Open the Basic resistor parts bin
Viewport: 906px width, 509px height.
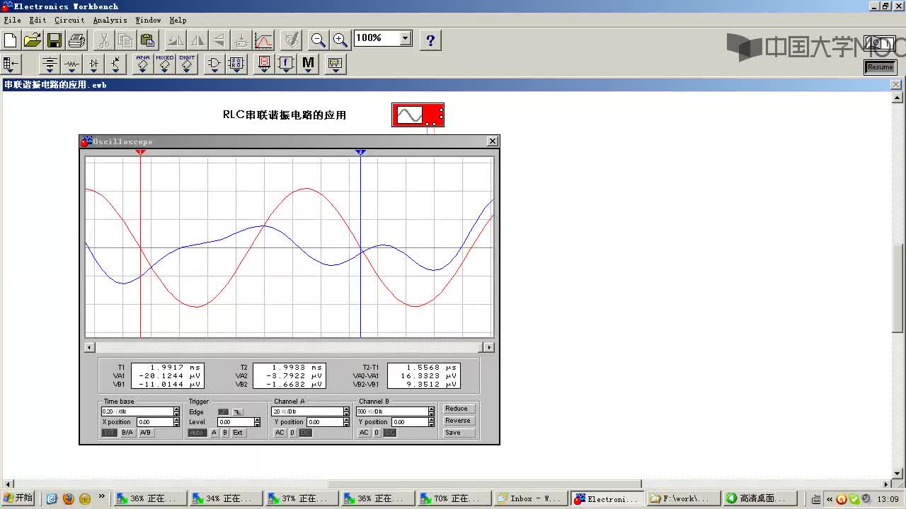[x=71, y=64]
